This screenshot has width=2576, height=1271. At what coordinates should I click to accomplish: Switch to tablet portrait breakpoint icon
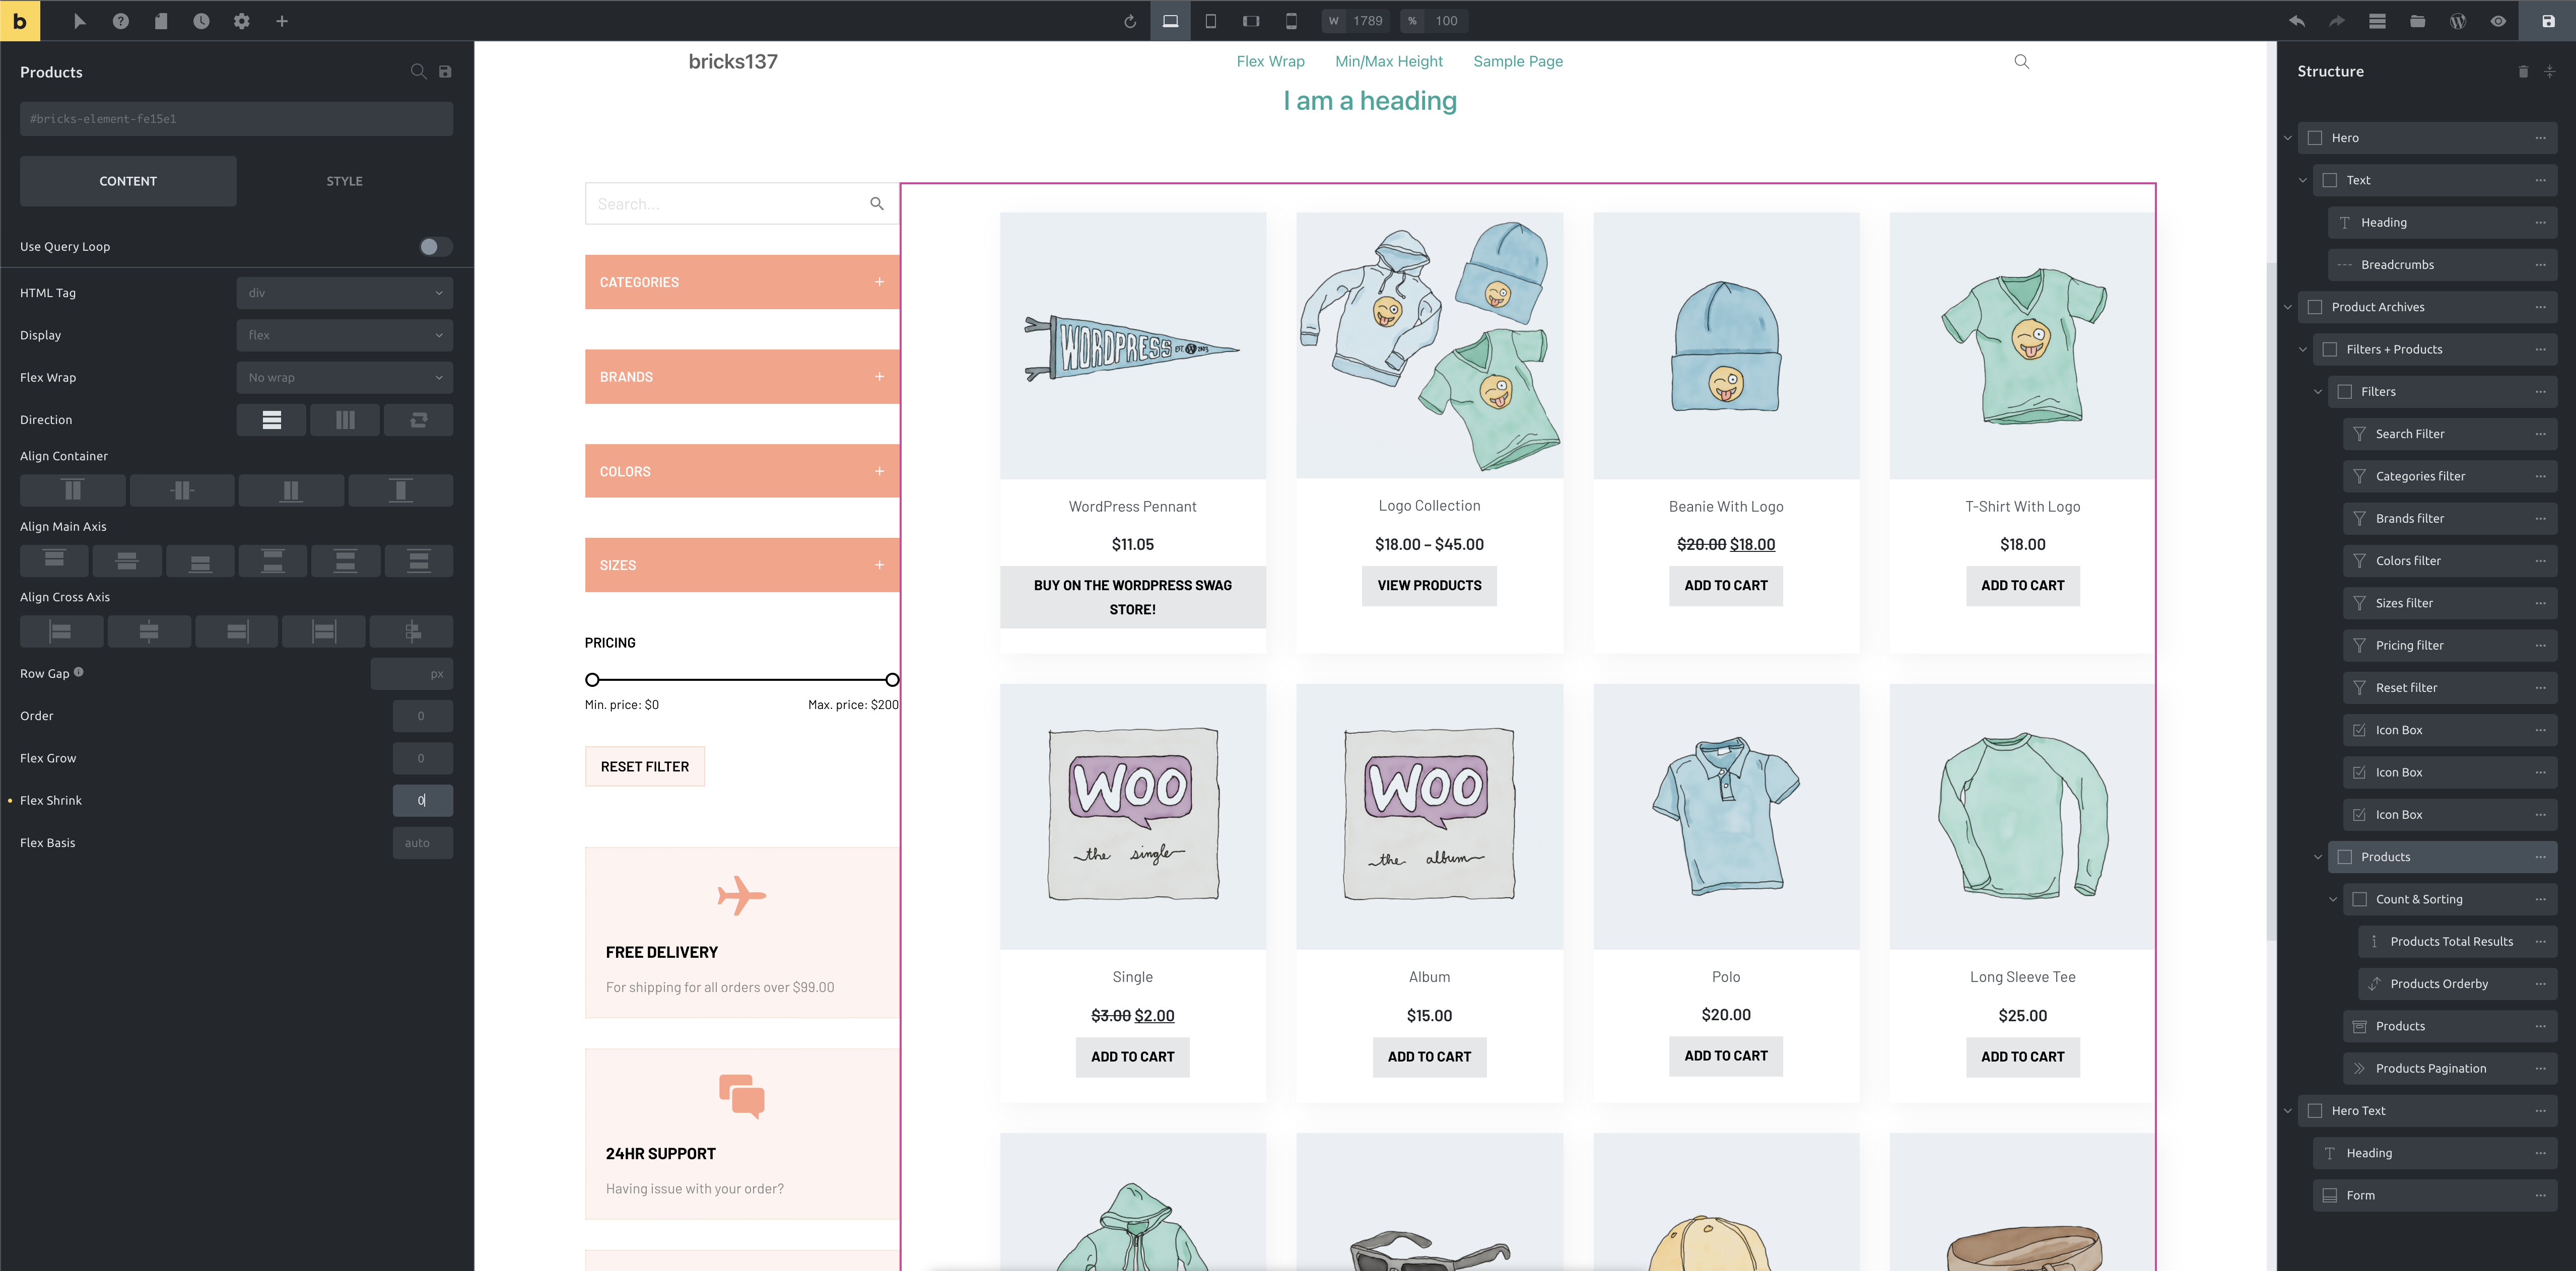click(x=1210, y=21)
